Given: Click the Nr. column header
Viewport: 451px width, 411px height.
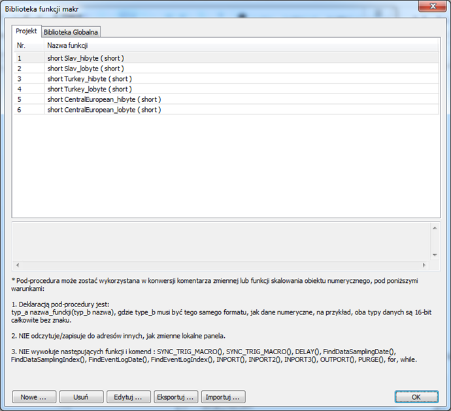Looking at the screenshot, I should [x=29, y=46].
